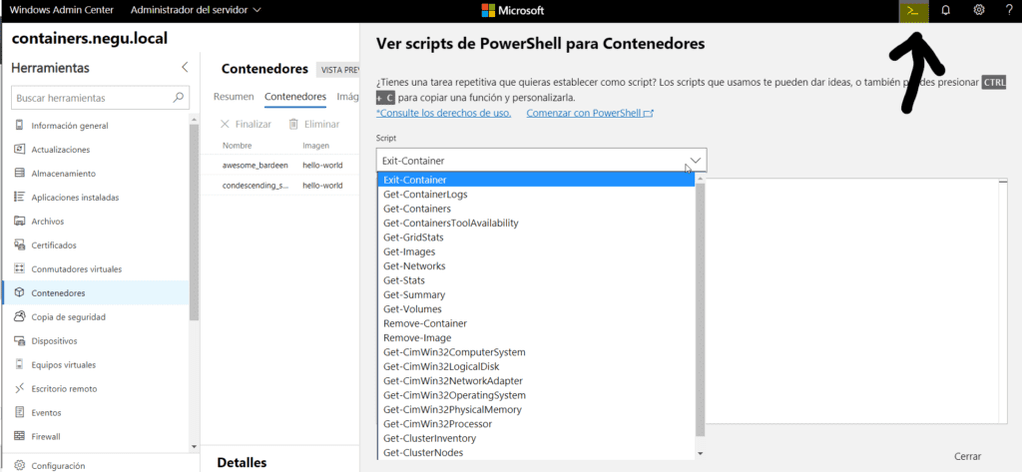
Task: Click the Información general icon
Action: pyautogui.click(x=19, y=125)
